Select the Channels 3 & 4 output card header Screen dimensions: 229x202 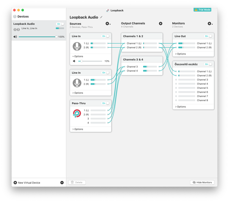(x=142, y=59)
